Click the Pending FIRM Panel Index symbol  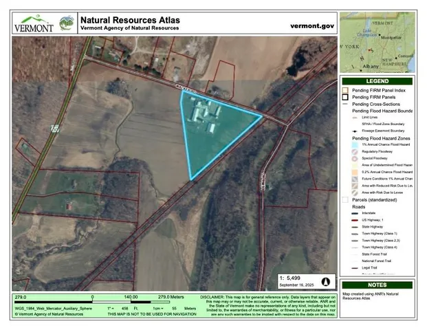(x=345, y=90)
